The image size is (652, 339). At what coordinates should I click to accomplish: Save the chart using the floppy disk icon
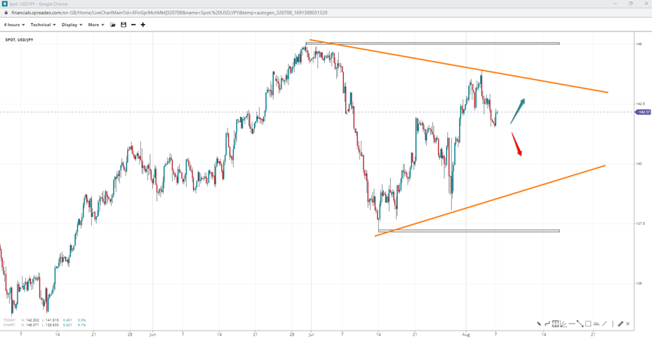tap(124, 25)
